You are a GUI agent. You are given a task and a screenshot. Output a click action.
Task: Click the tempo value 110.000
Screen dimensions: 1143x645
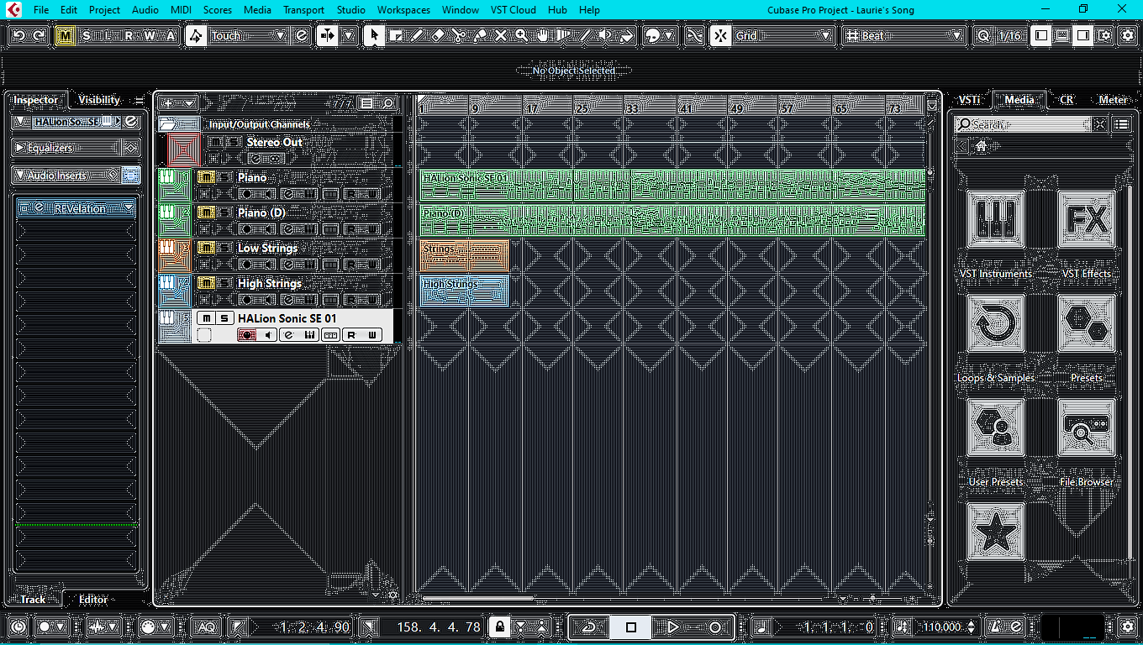tap(942, 627)
